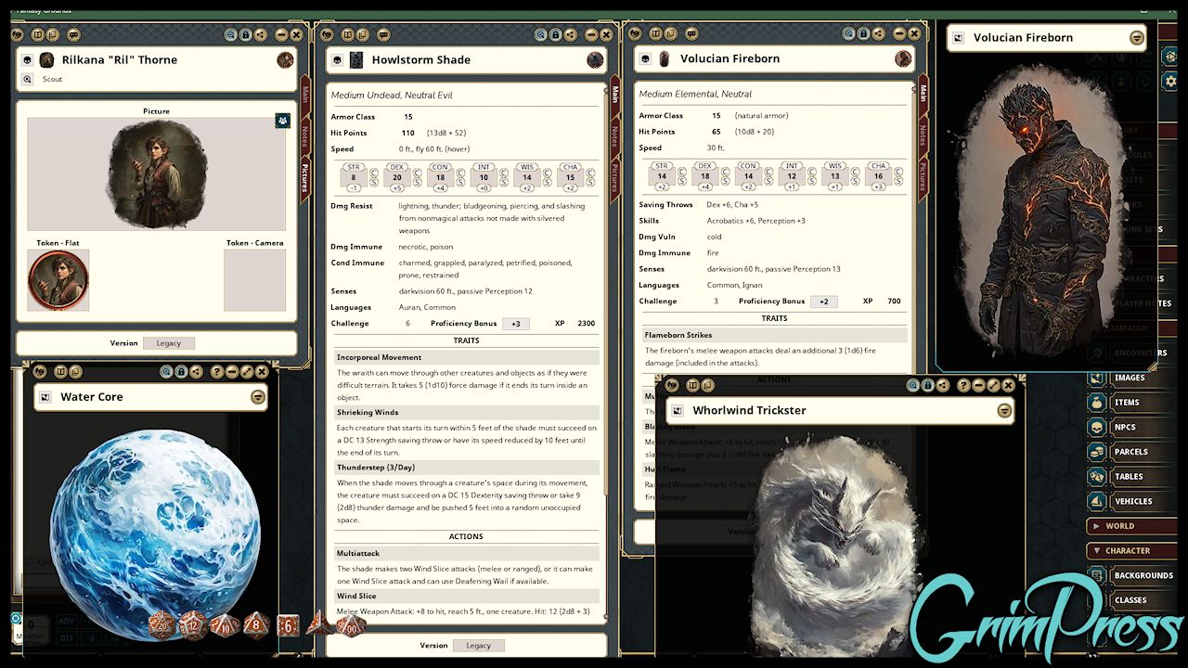Open the Legacy version dropdown in Howlstorm Shade

coord(478,646)
